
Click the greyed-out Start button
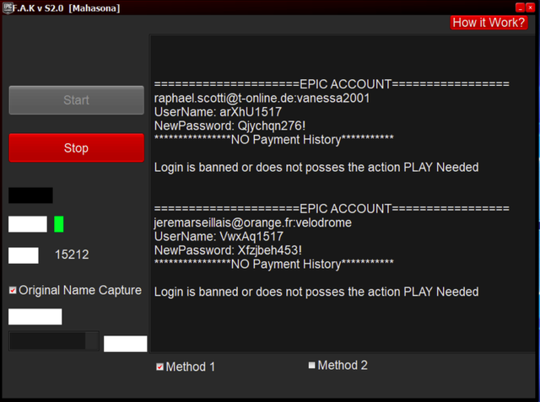click(x=76, y=100)
